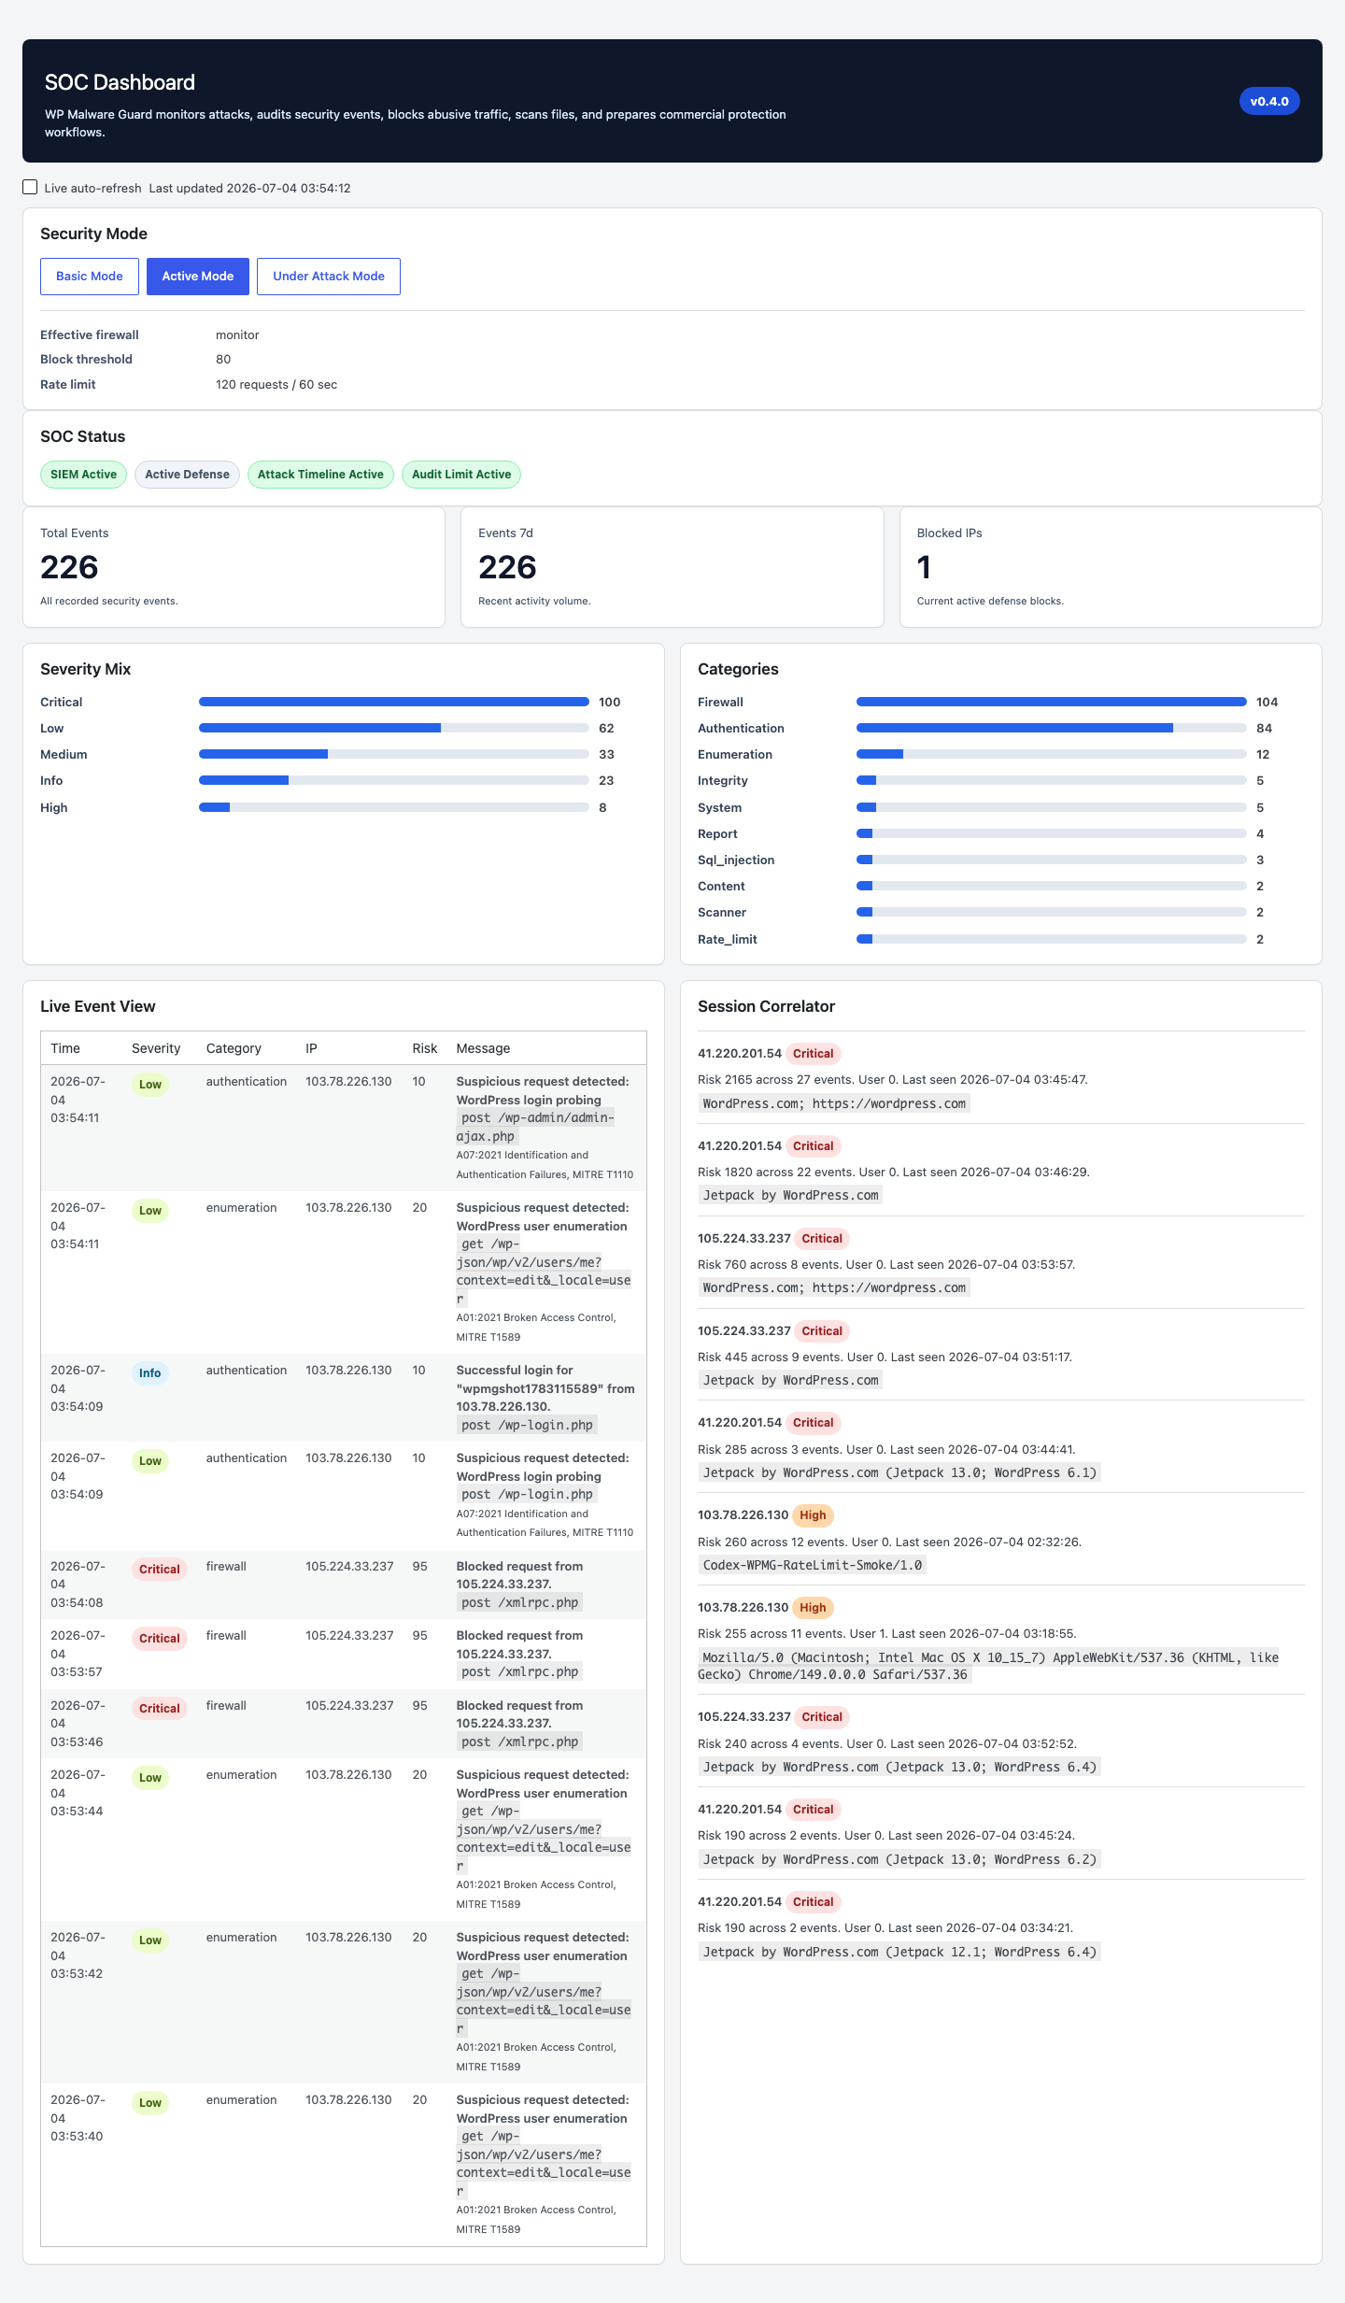Select the Attack Timeline Active pill

coord(320,475)
